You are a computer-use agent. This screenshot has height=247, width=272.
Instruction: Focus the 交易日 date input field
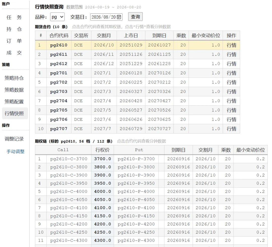[x=106, y=17]
